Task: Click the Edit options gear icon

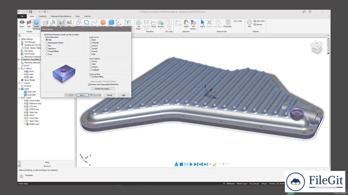Action: (x=249, y=22)
